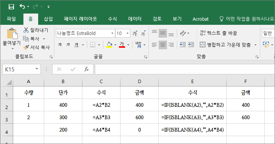Open 맞춤 group dialog launcher
Viewport: 275px width, 144px height.
pyautogui.click(x=257, y=57)
